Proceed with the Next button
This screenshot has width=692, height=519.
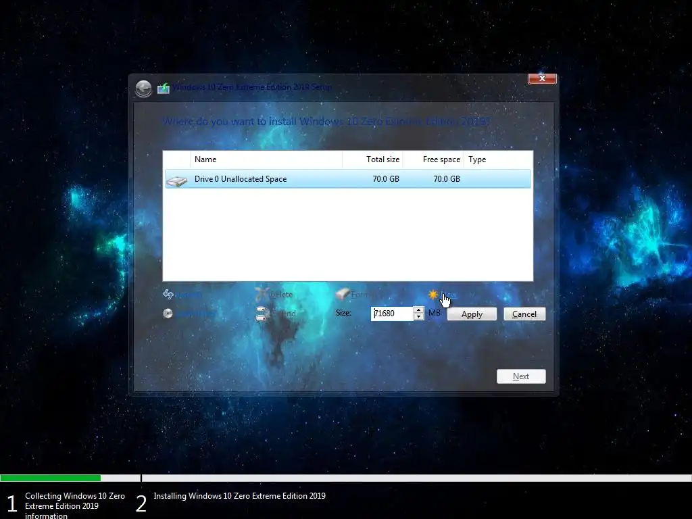tap(521, 376)
